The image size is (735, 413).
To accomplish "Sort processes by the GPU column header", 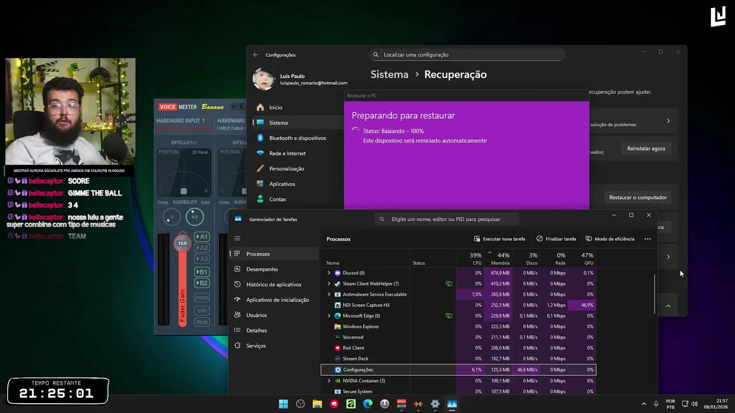I will (x=582, y=259).
